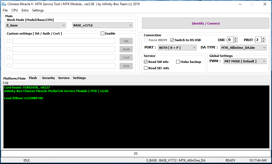Switch to the Settings tab

point(79,78)
